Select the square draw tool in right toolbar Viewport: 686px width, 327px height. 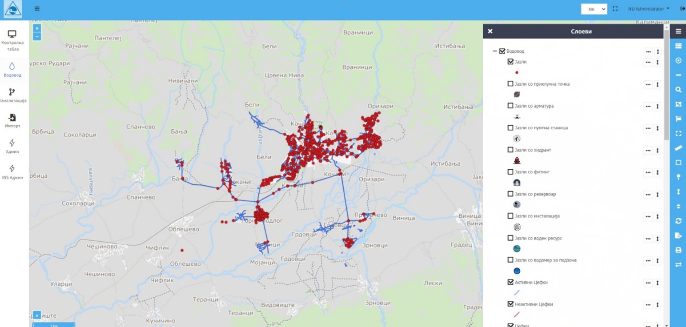click(x=678, y=163)
